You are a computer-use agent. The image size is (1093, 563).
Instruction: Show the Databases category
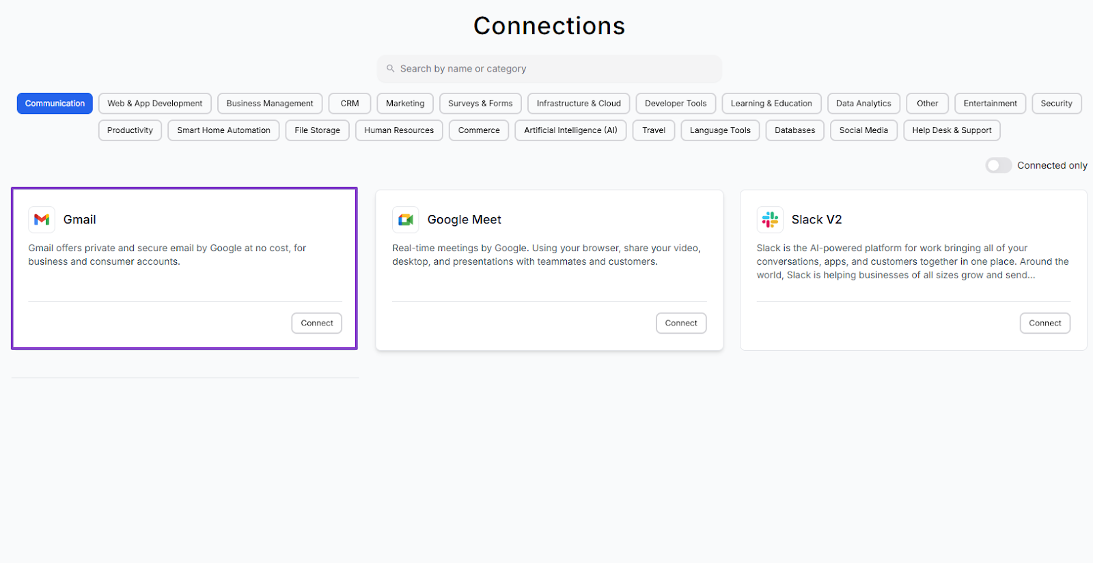click(x=795, y=130)
